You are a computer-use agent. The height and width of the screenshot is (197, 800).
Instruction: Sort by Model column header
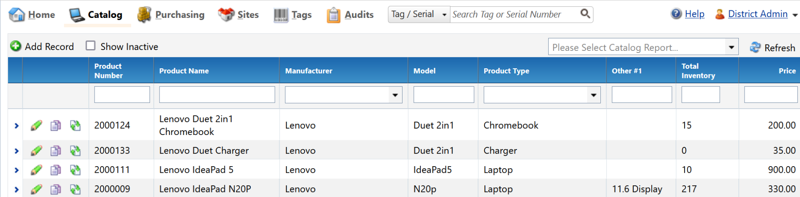[424, 71]
